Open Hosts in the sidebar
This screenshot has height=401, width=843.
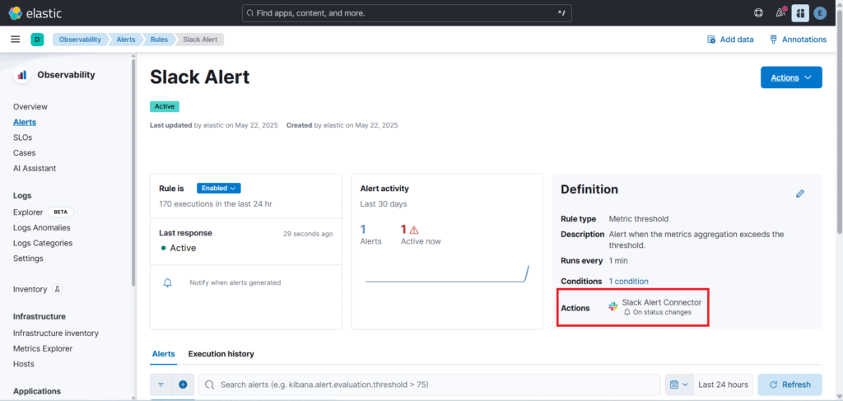pos(24,364)
